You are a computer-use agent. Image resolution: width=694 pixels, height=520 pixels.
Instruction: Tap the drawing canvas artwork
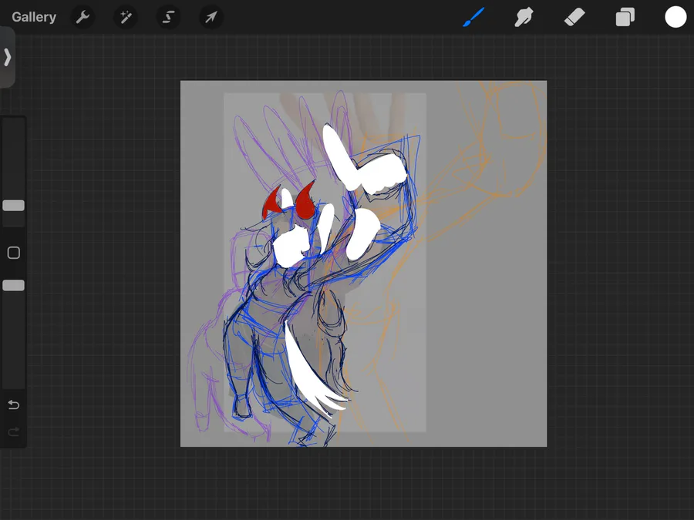coord(363,263)
